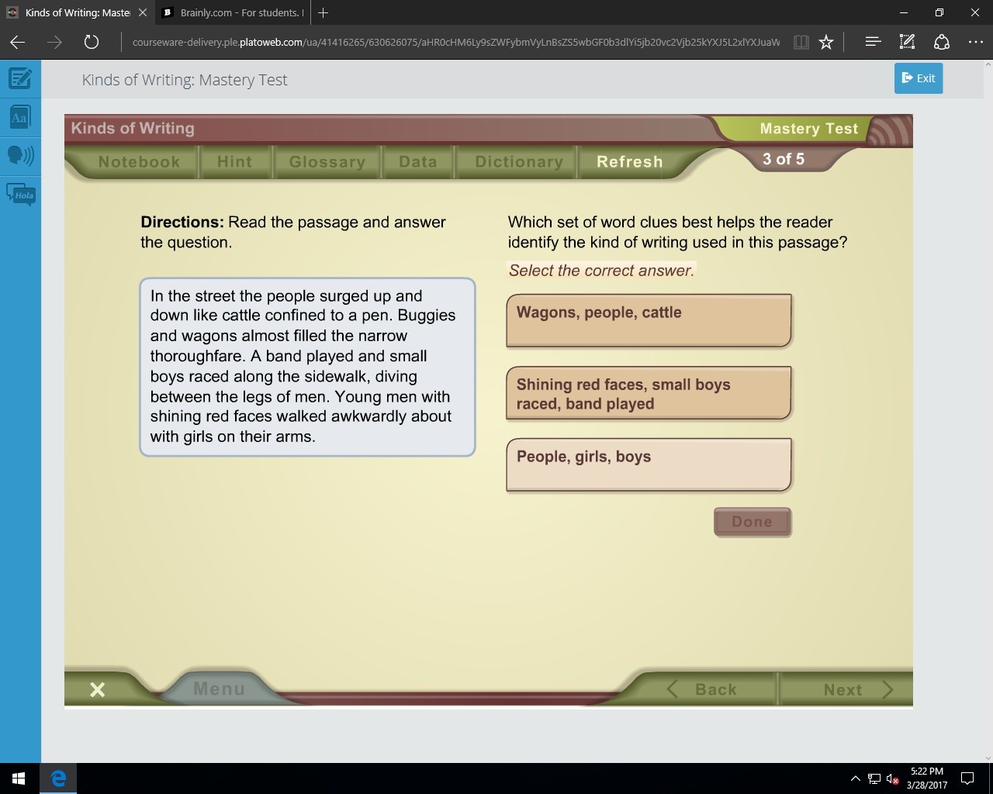Toggle reading view in the address bar
The height and width of the screenshot is (794, 993).
801,42
